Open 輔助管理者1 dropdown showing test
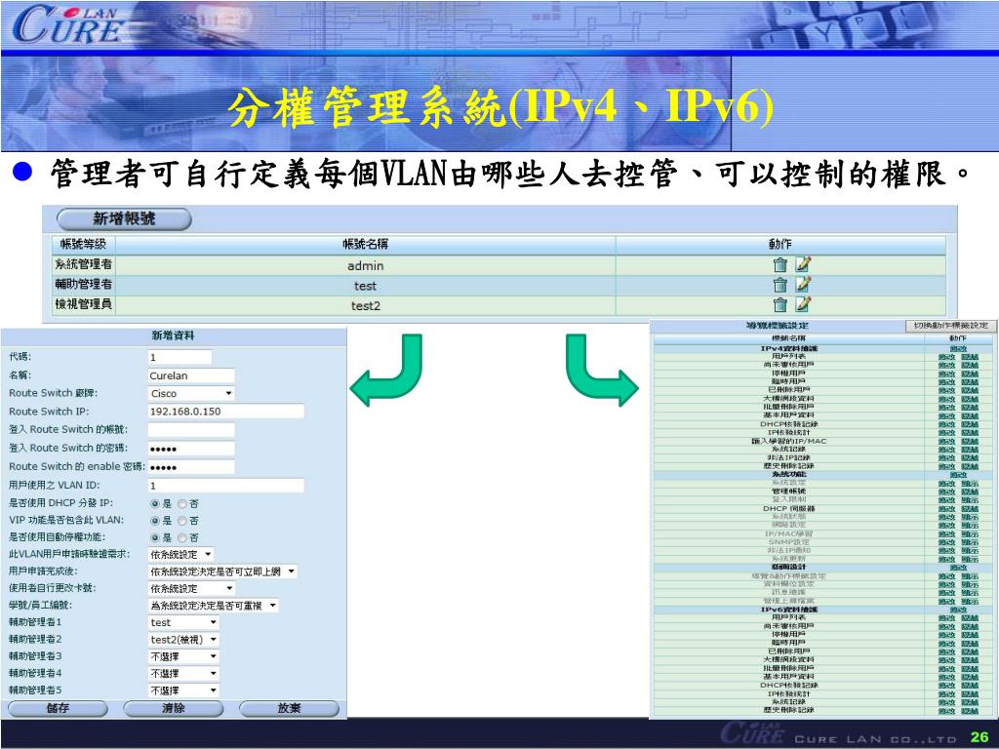 [x=183, y=623]
